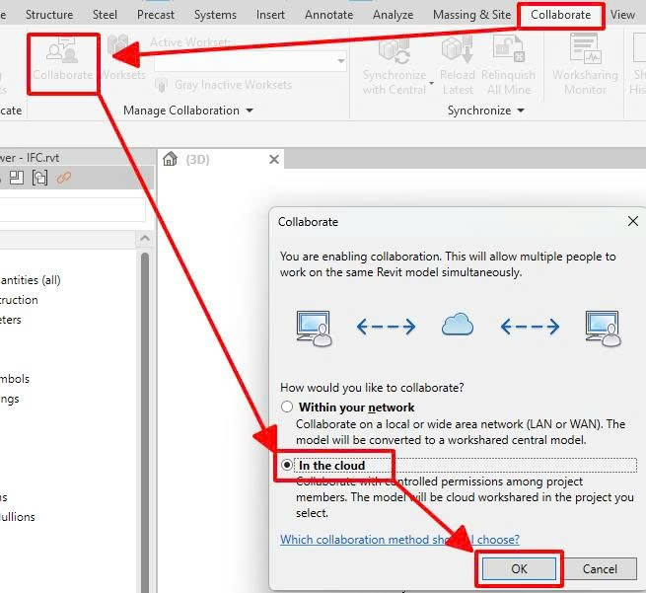This screenshot has width=646, height=593.
Task: Select the 'antities (all)' browser item
Action: pyautogui.click(x=31, y=280)
